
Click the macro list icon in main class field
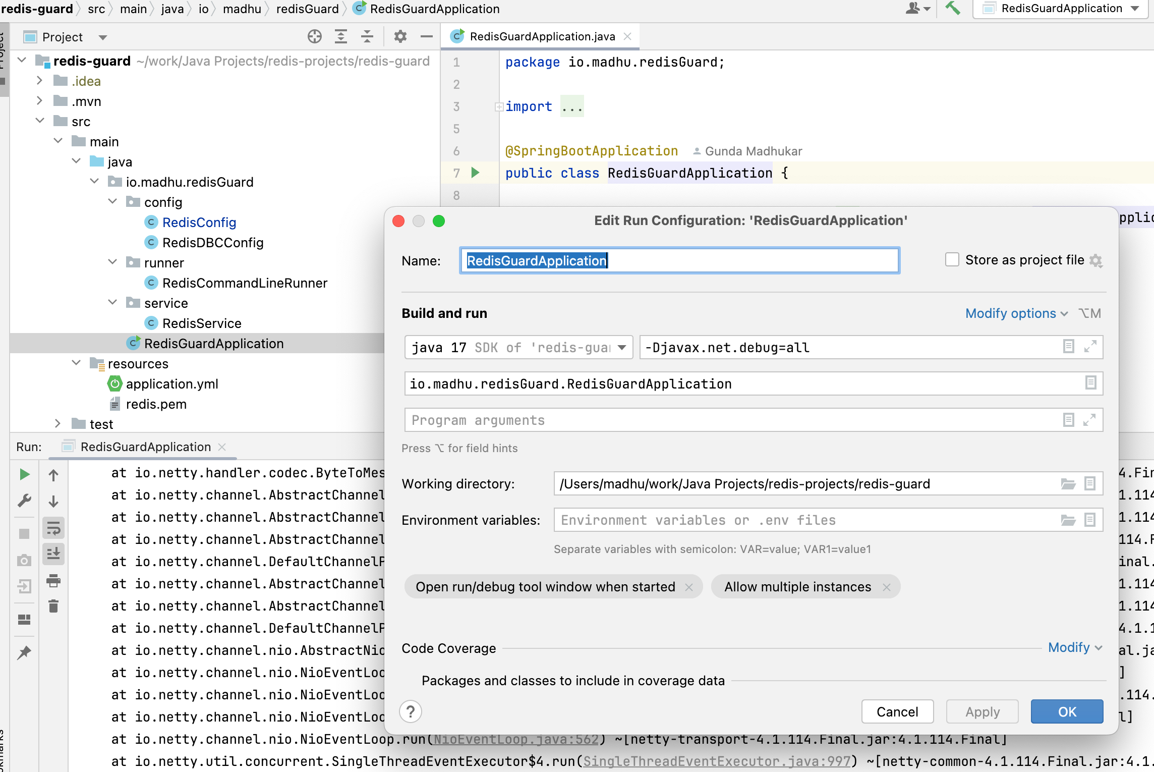(x=1090, y=383)
